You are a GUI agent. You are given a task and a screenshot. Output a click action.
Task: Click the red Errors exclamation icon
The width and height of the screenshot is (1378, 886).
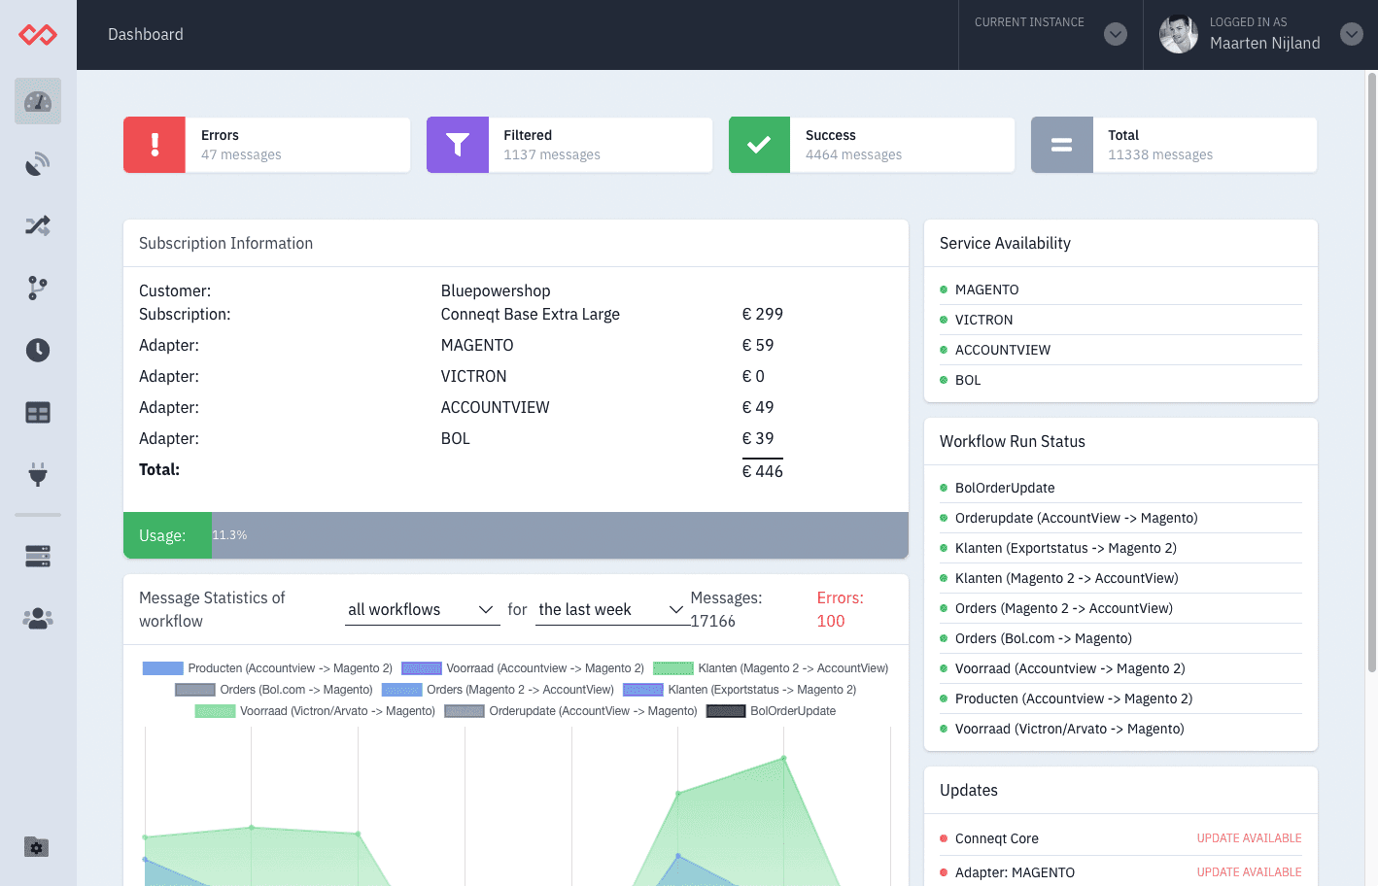point(155,145)
